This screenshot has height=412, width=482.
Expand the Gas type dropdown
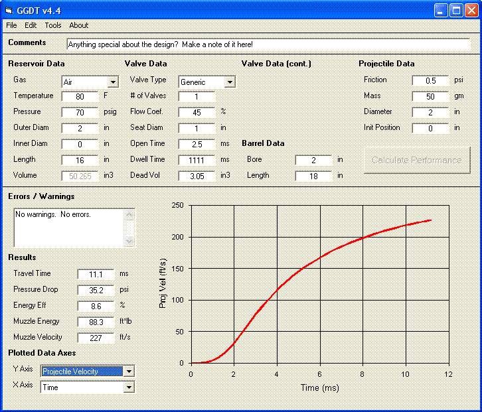coord(113,82)
